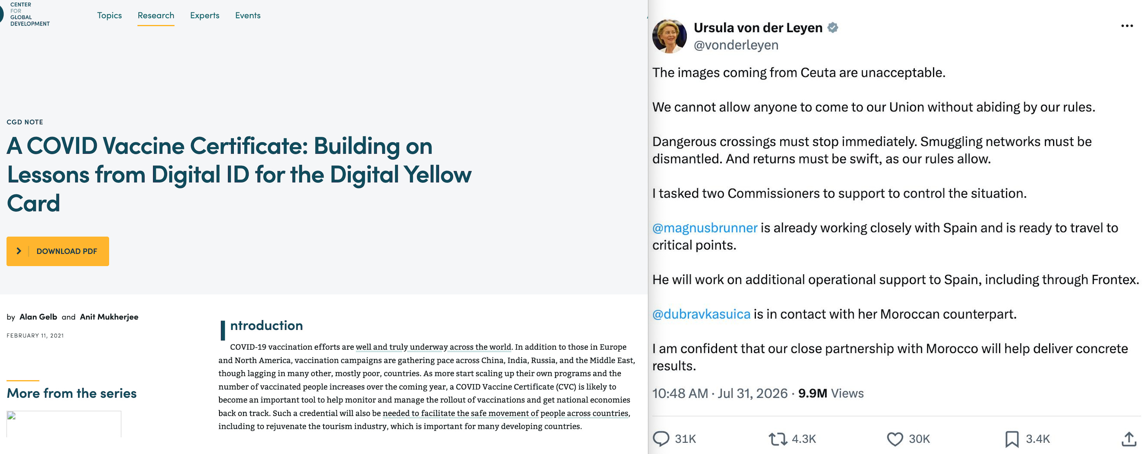Like the tweet with the heart icon
The image size is (1142, 454).
895,438
